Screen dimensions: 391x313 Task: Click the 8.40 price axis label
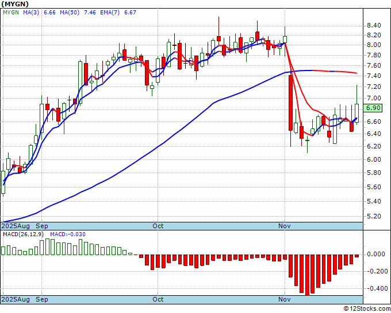(374, 25)
